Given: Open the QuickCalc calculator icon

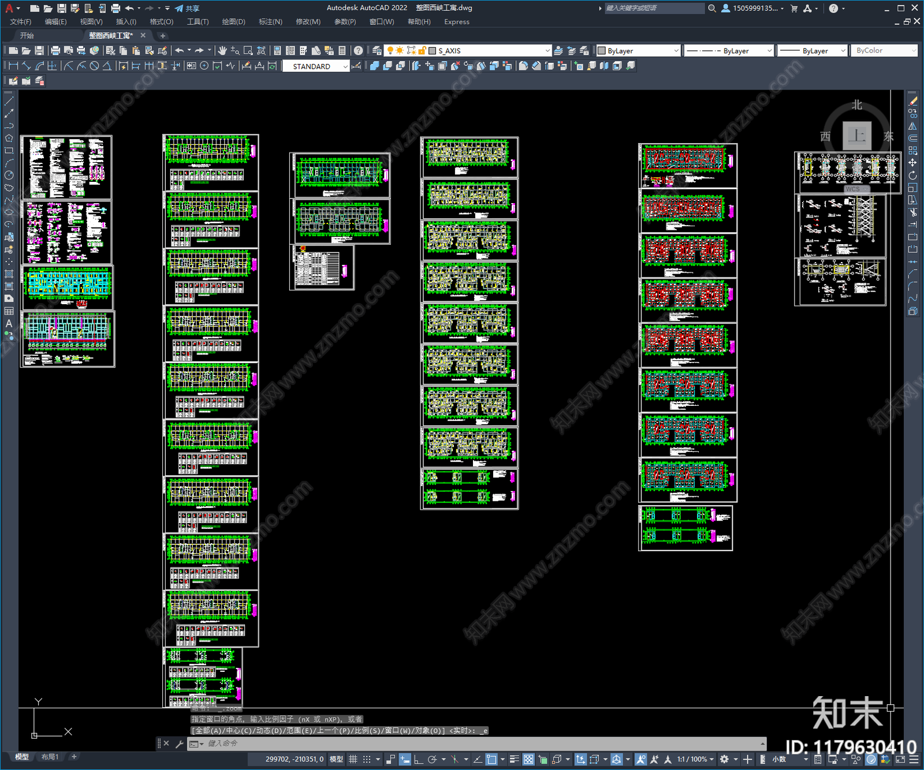Looking at the screenshot, I should point(342,51).
